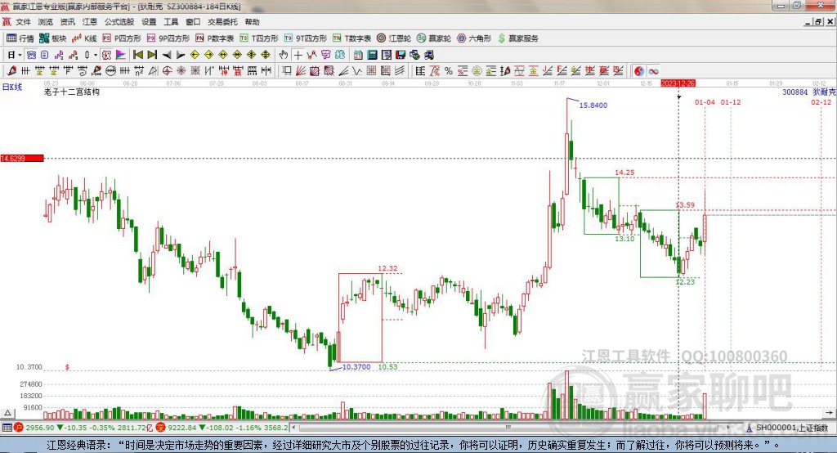Open the 江恩轮 Gann wheel

(394, 38)
